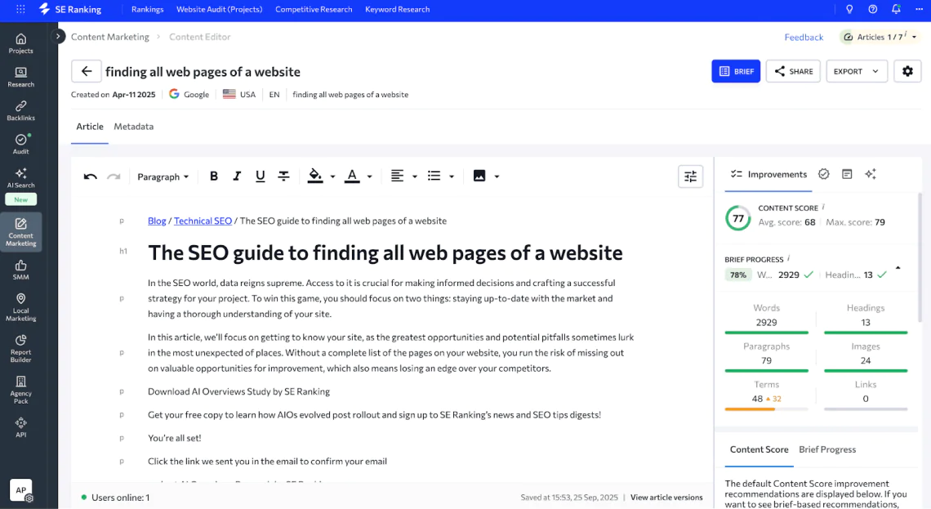Open the BRIEF panel button
931x509 pixels.
[735, 71]
